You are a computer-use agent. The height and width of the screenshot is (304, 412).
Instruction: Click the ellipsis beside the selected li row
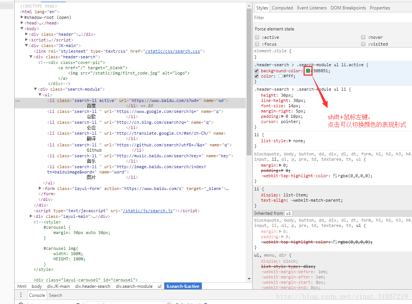click(17, 101)
